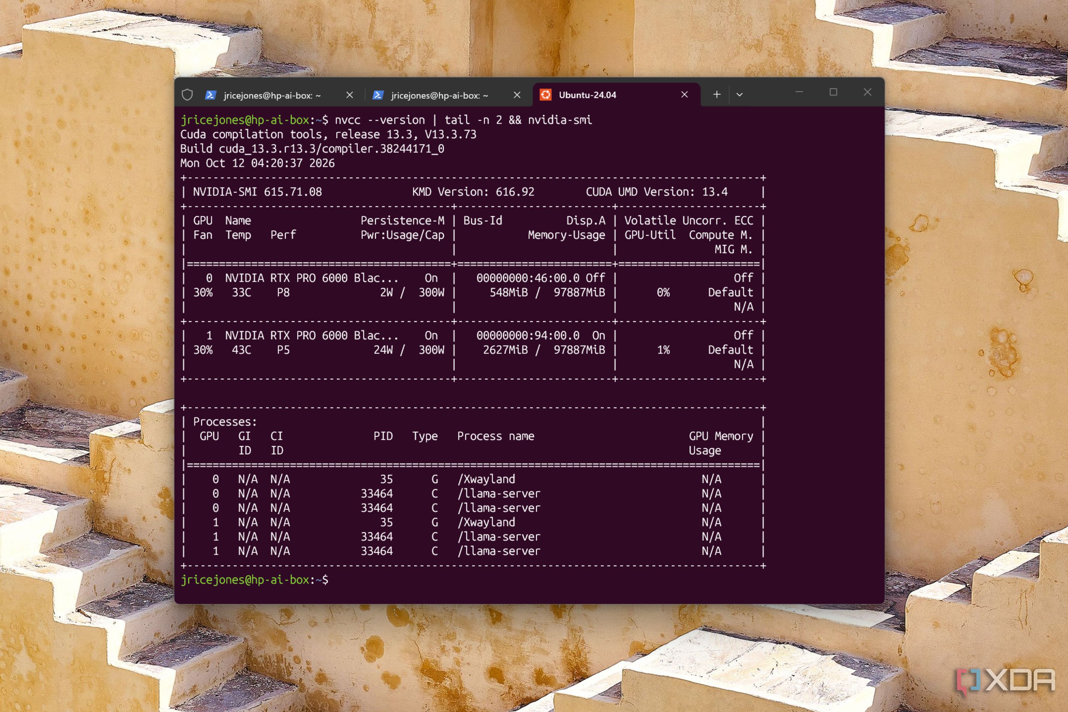
Task: Close the Ubuntu-24.04 tab
Action: point(684,94)
